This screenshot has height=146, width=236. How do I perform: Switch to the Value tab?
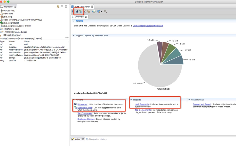click(38, 39)
